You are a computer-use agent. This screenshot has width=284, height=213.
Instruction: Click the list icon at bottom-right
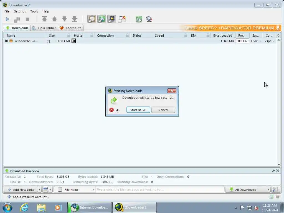(x=278, y=197)
